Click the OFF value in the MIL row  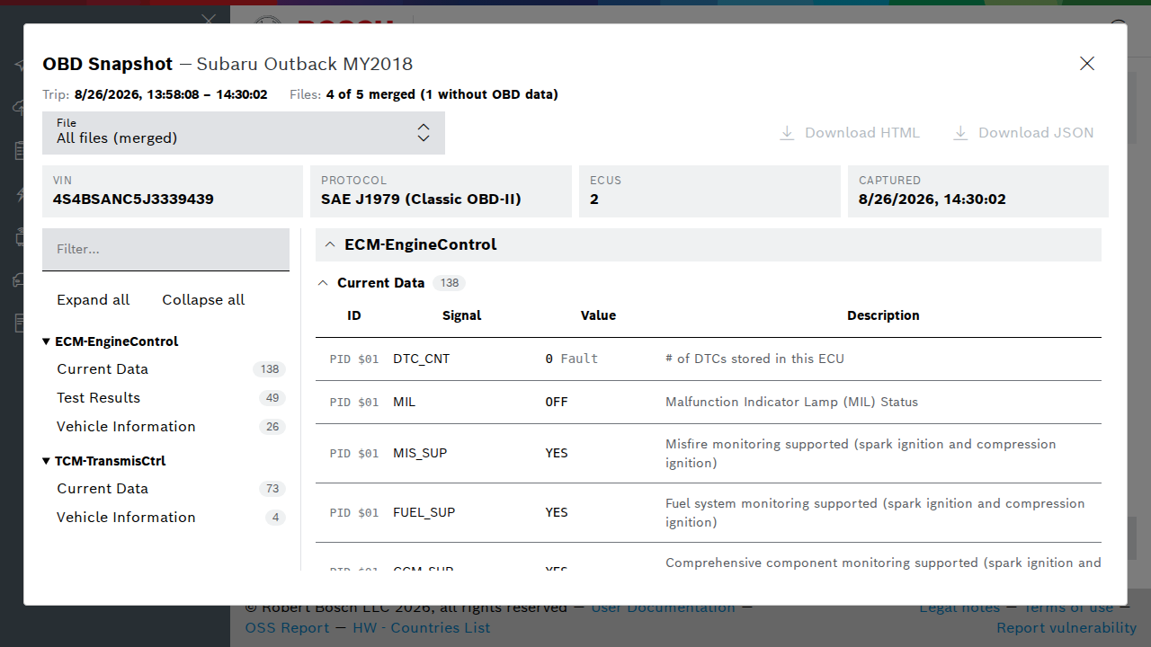tap(557, 402)
